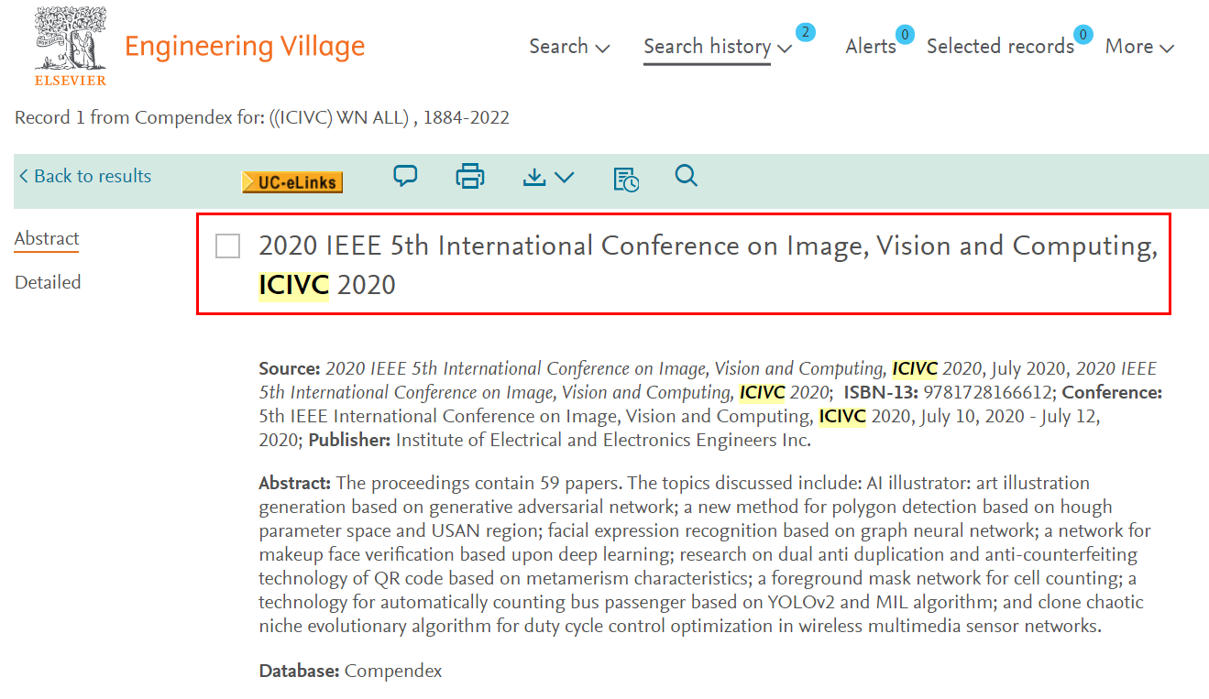Switch to the Abstract view tab

pyautogui.click(x=47, y=239)
